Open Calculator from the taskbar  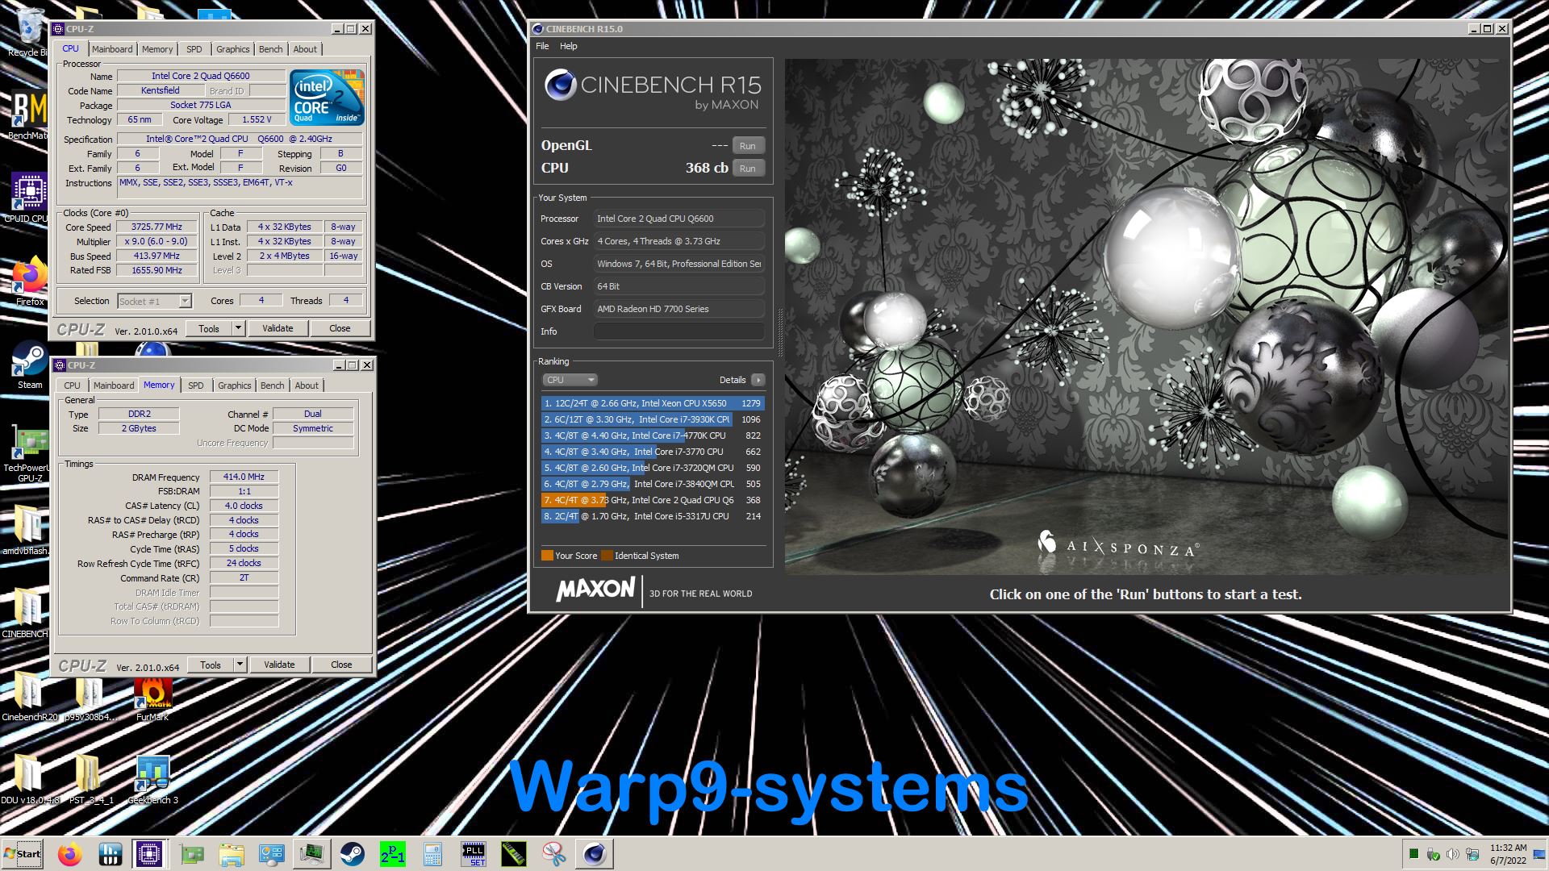[x=432, y=854]
